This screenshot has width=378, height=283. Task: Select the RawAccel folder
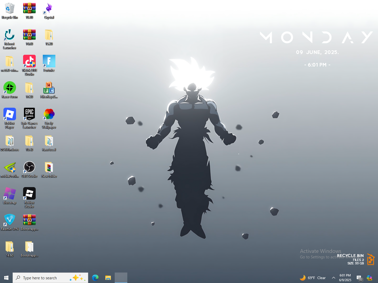pyautogui.click(x=49, y=143)
